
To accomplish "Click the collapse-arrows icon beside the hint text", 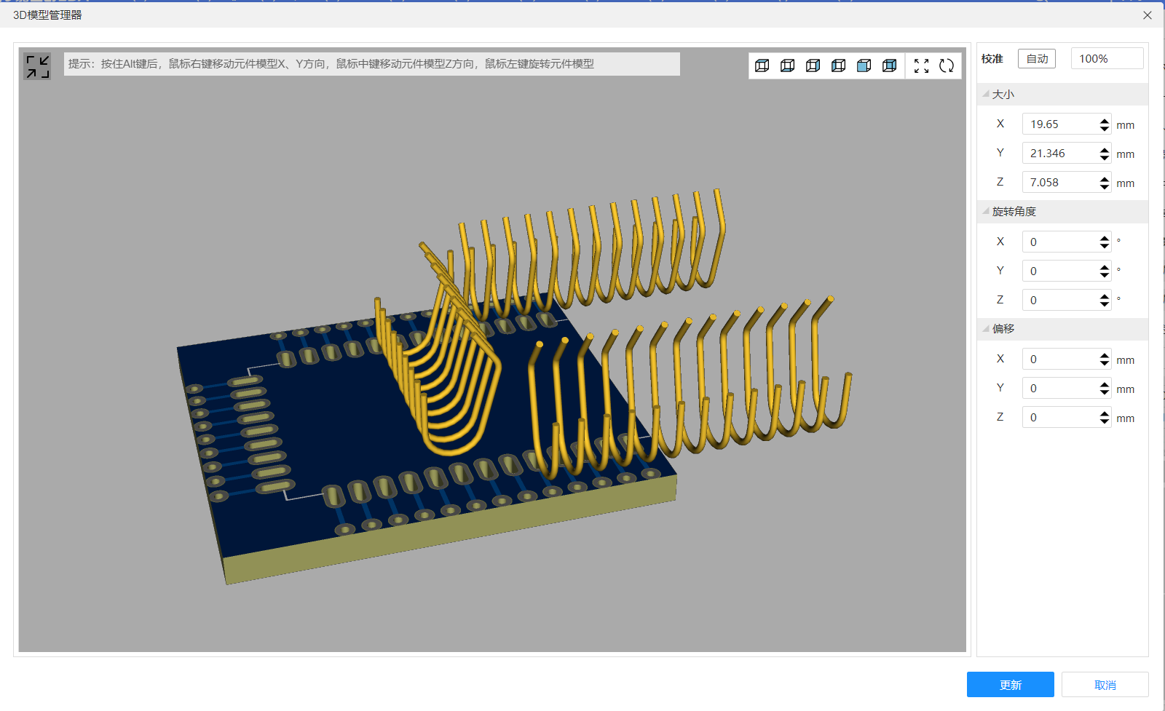I will pyautogui.click(x=37, y=66).
